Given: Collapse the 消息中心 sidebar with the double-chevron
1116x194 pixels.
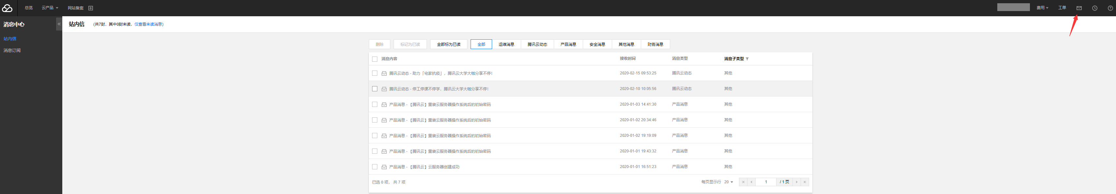Looking at the screenshot, I should point(59,24).
